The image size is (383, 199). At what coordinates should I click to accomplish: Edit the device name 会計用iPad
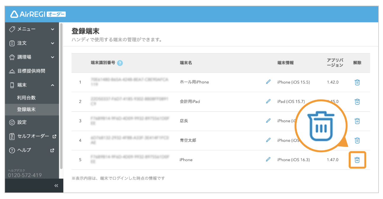(268, 102)
